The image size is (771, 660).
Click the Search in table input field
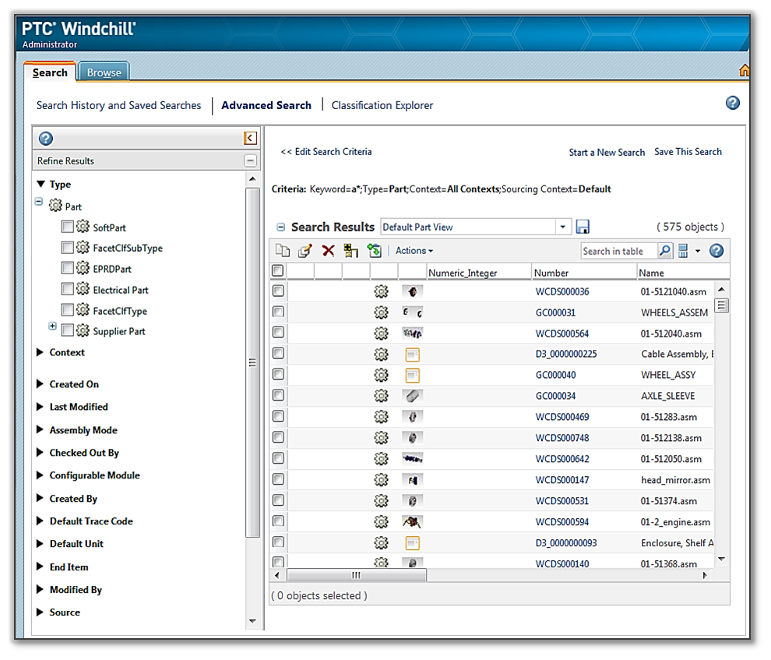618,251
